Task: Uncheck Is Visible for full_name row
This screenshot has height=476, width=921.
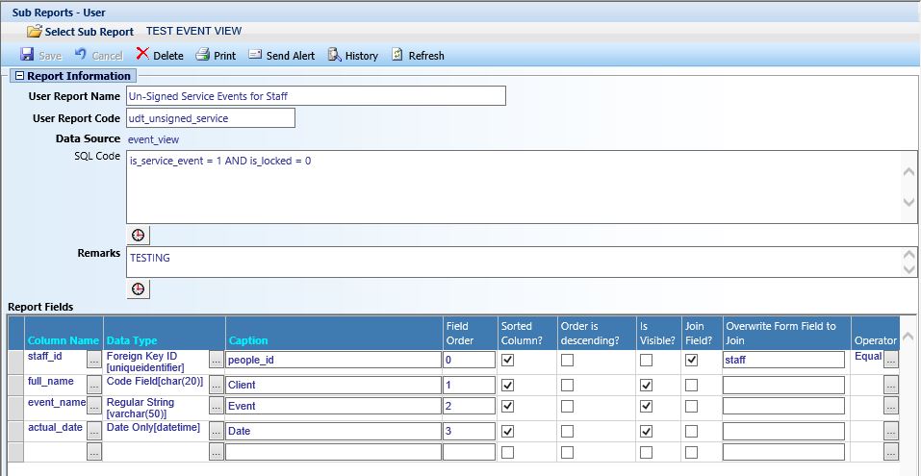Action: [x=646, y=385]
